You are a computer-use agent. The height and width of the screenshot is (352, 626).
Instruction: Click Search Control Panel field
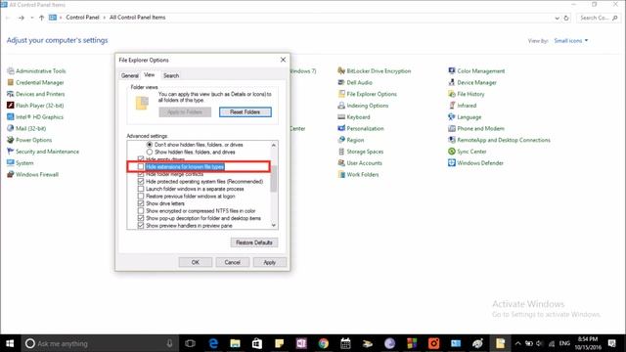pyautogui.click(x=598, y=18)
